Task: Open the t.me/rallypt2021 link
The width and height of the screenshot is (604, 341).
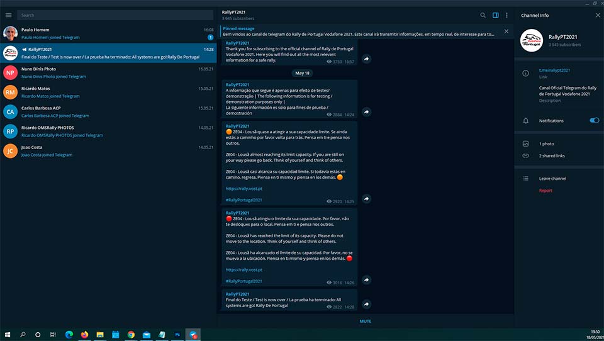Action: [x=554, y=70]
